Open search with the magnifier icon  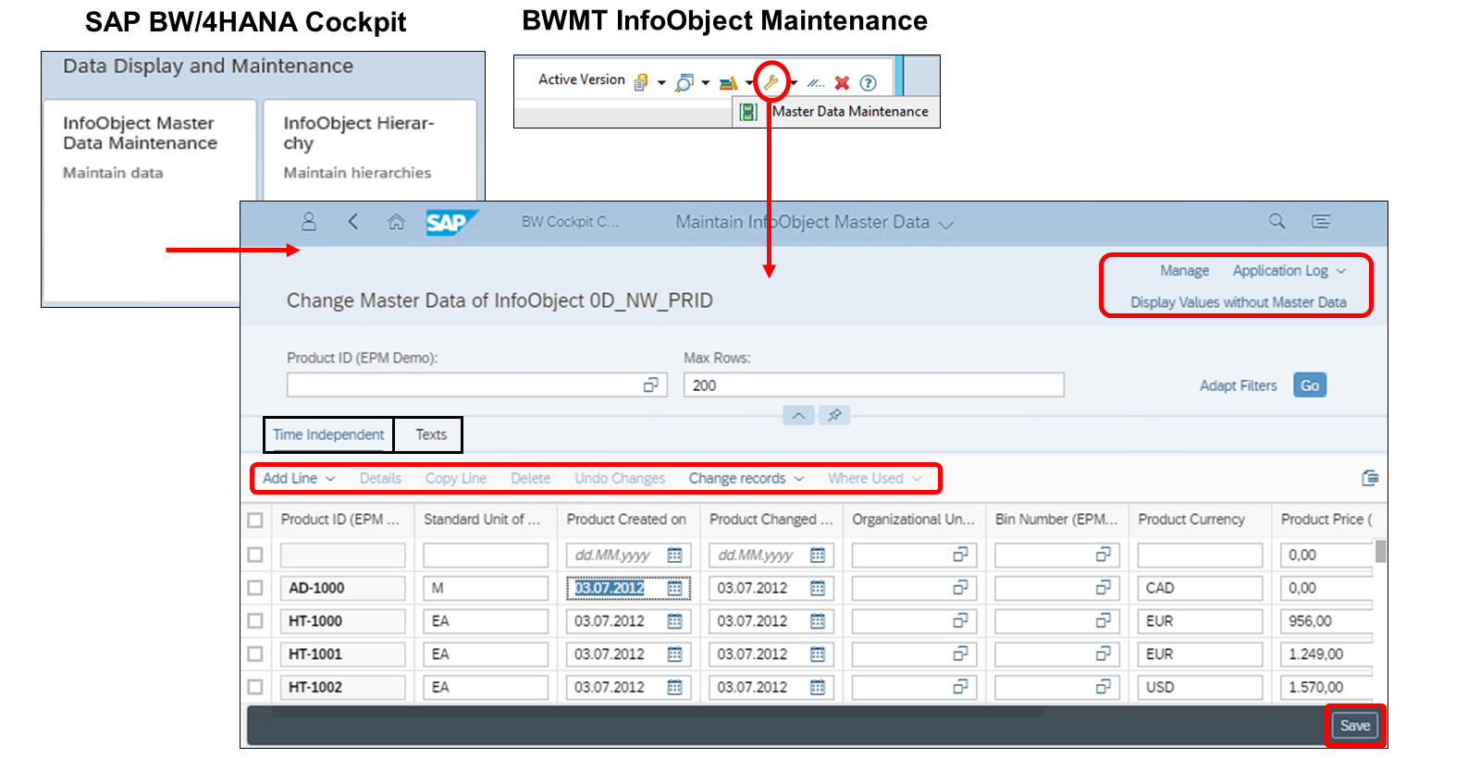pyautogui.click(x=1276, y=221)
